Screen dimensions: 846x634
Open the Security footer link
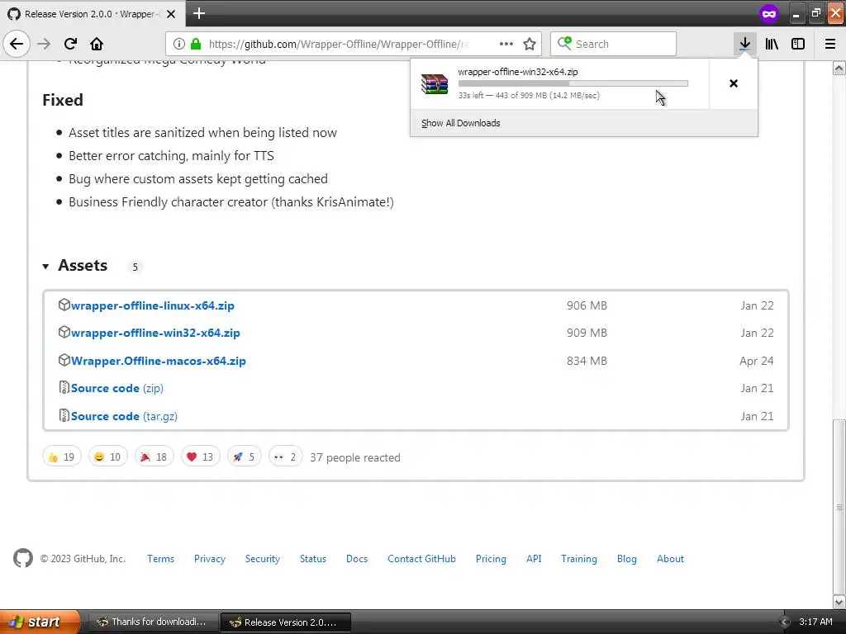[263, 559]
